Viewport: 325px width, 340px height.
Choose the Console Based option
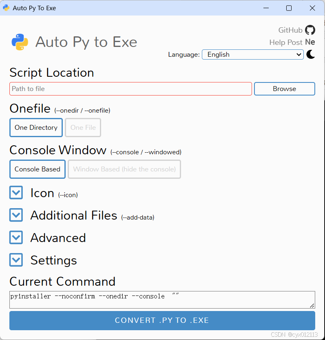(38, 169)
